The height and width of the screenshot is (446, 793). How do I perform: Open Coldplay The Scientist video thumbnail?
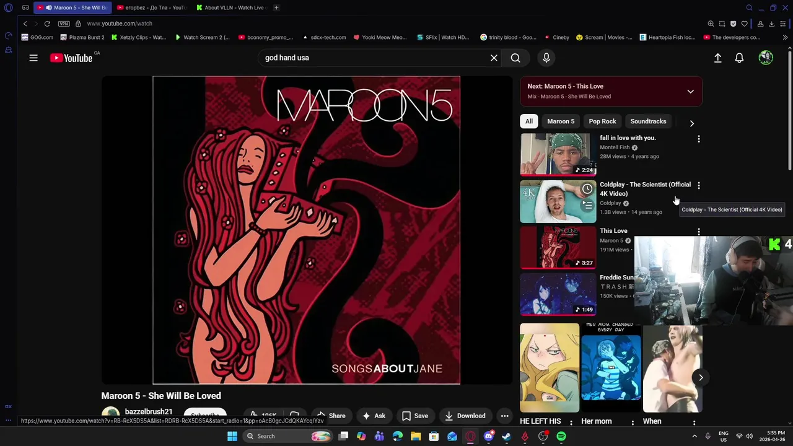pos(558,201)
